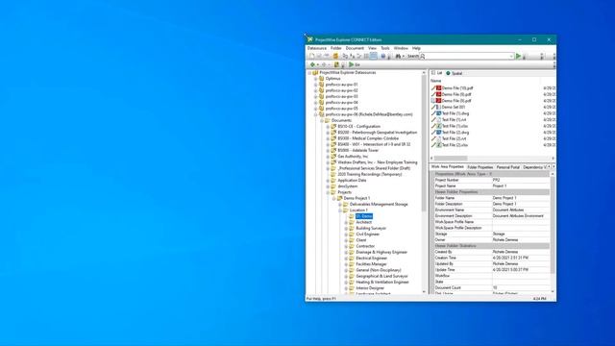Expand the Contractor folder
Viewport: 615px width, 346px height.
point(346,246)
